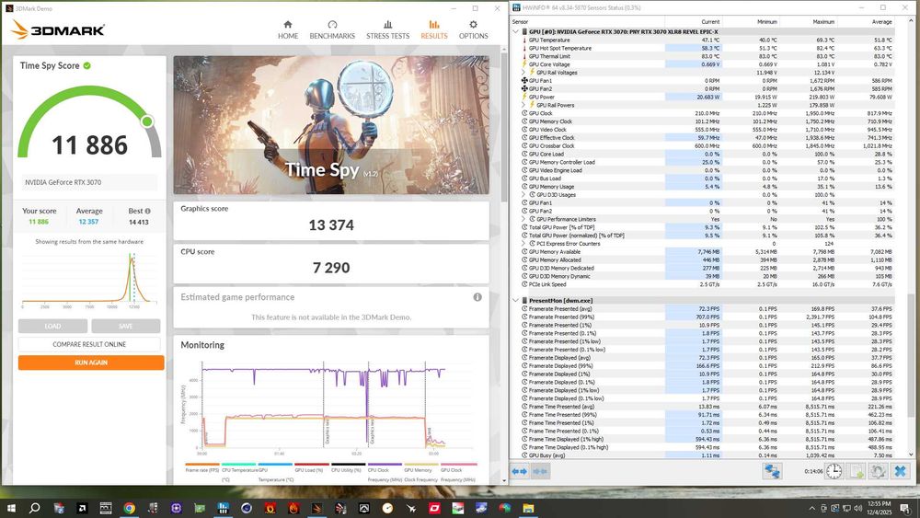Click the Load button in 3DMark
Viewport: 920px width, 518px height.
click(x=52, y=327)
